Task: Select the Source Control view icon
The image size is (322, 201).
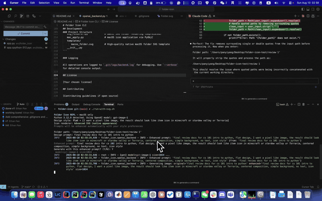Action: tap(22, 16)
